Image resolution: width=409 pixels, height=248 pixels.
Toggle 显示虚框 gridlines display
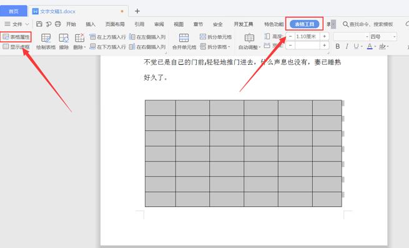16,47
